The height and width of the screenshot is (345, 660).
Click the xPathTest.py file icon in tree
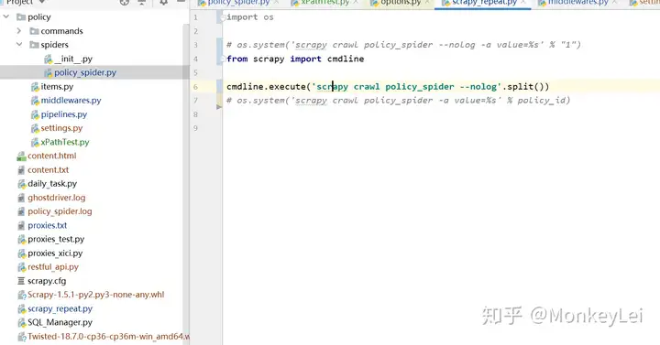point(35,142)
